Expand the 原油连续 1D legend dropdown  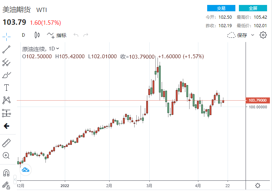(58, 49)
